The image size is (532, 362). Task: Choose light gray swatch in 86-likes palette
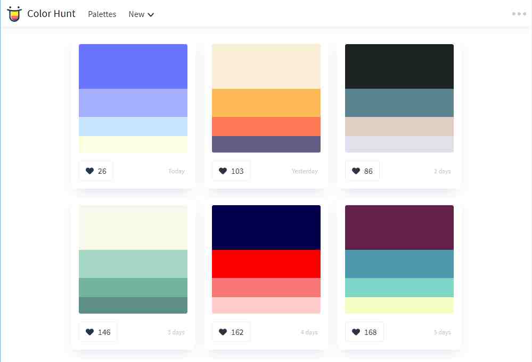(399, 144)
